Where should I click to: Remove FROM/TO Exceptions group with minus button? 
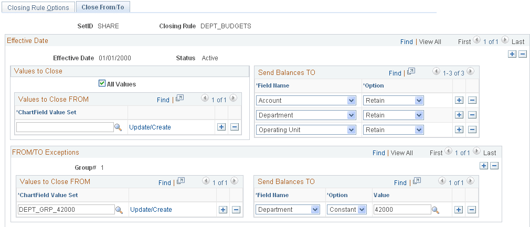494,166
